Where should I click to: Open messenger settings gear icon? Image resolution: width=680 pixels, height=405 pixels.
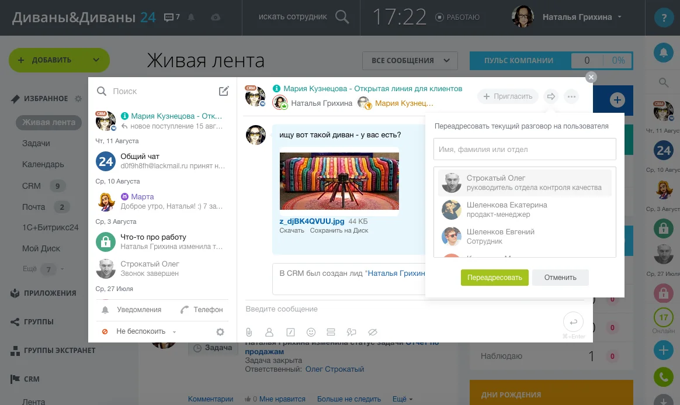click(x=220, y=332)
